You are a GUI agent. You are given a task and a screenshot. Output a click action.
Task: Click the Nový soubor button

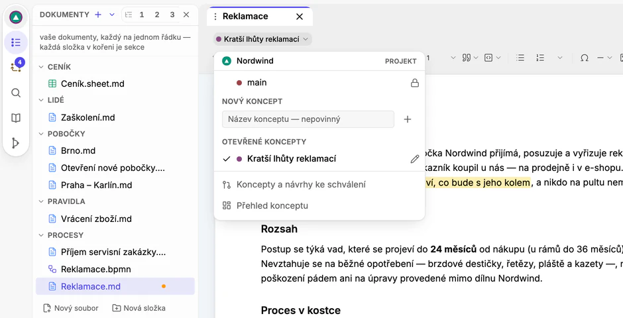70,308
